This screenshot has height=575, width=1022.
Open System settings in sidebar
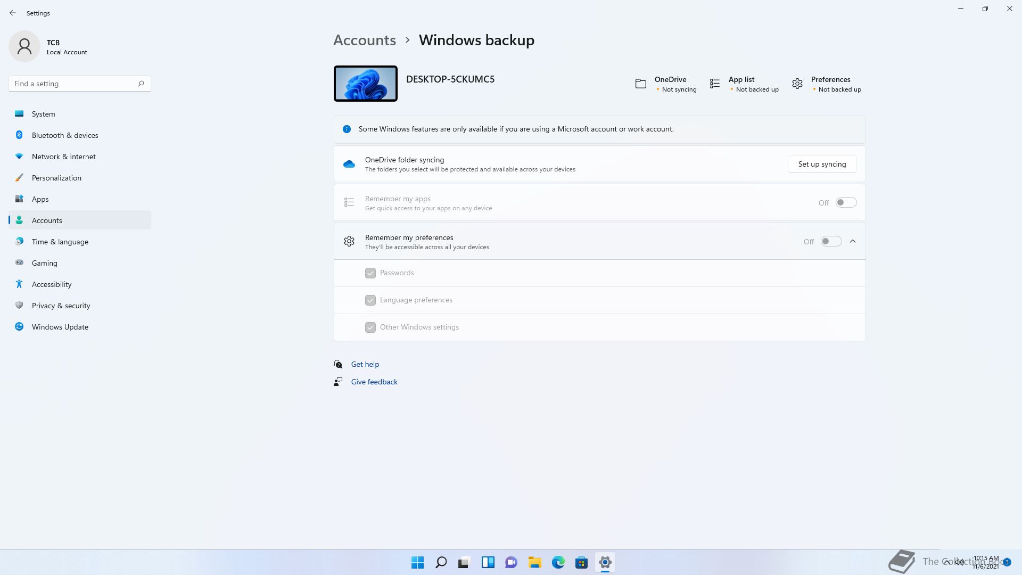pos(80,114)
